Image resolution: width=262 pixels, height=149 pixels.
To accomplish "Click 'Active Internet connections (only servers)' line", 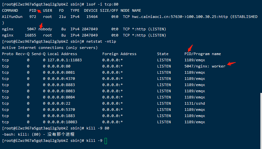I will point(50,48).
